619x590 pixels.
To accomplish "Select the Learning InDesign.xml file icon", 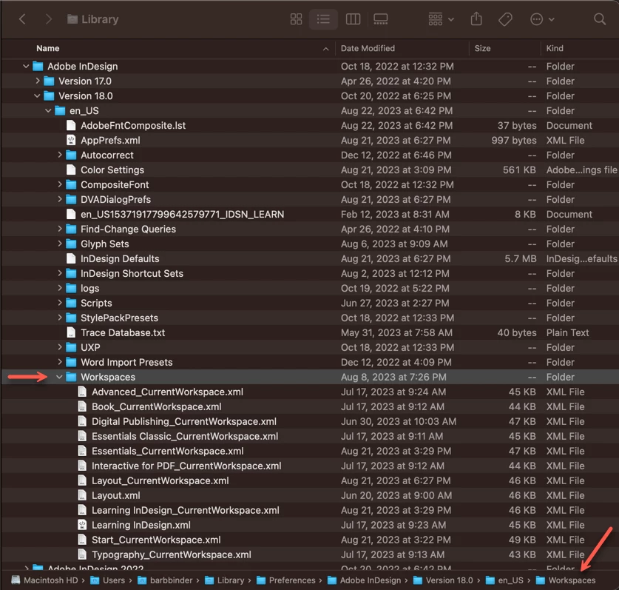I will pyautogui.click(x=82, y=525).
